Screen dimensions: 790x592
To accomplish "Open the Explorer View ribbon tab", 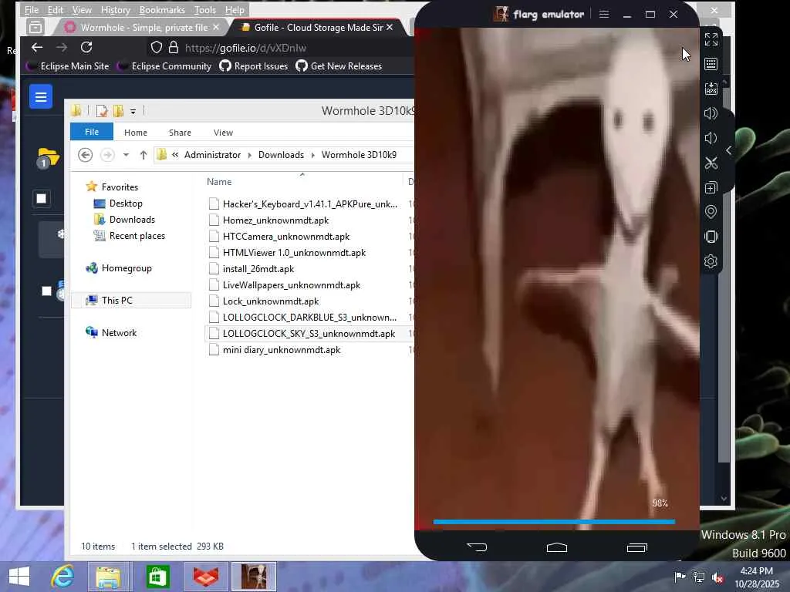I will (223, 133).
